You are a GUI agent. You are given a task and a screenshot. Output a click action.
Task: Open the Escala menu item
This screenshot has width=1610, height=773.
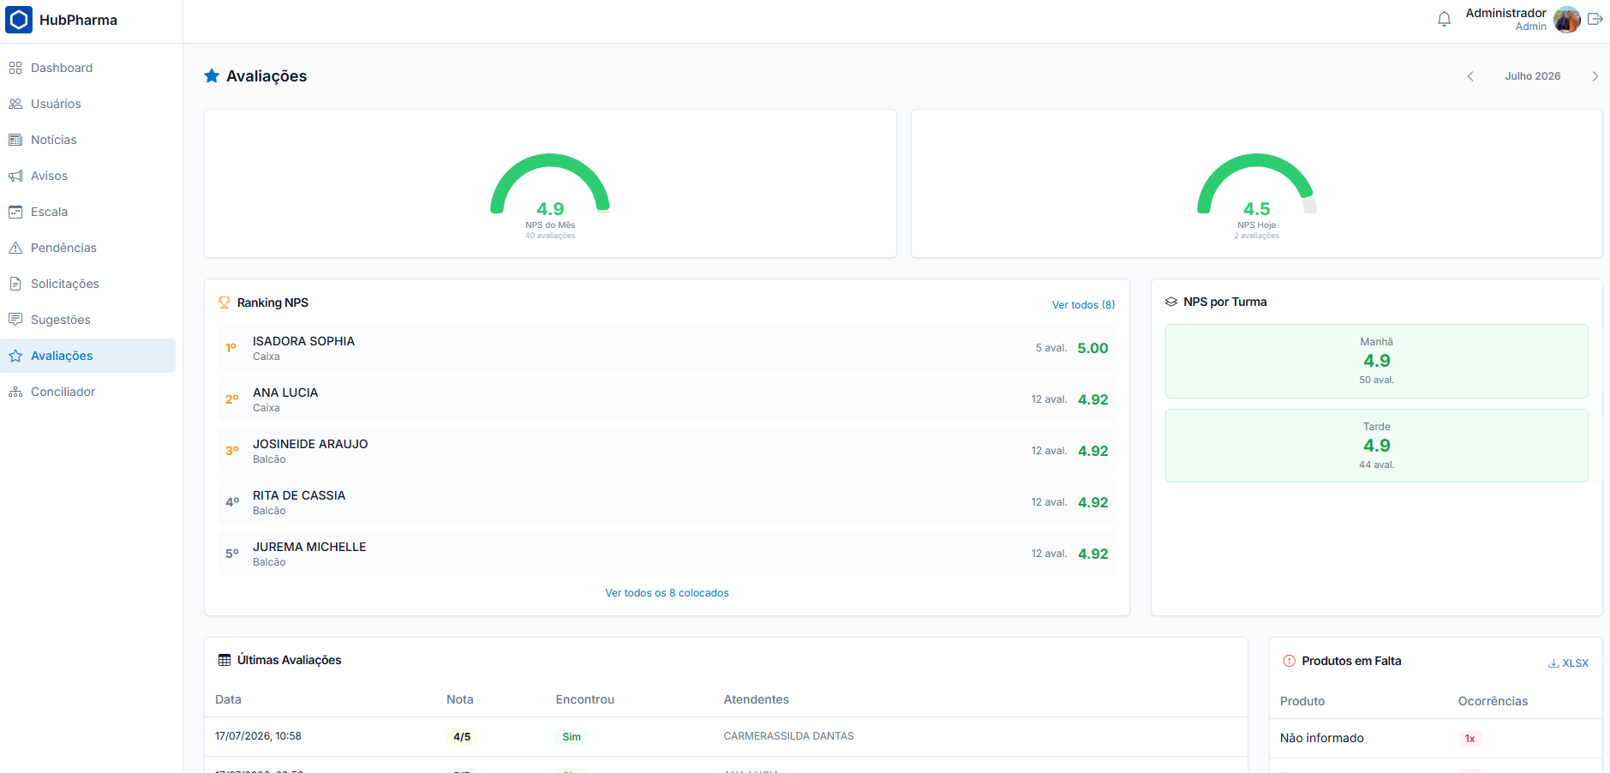[89, 212]
